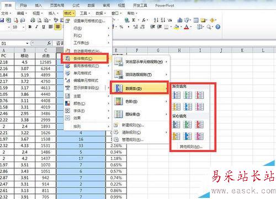Click cell containing 12585 in column C
276x199 pixels.
point(45,62)
